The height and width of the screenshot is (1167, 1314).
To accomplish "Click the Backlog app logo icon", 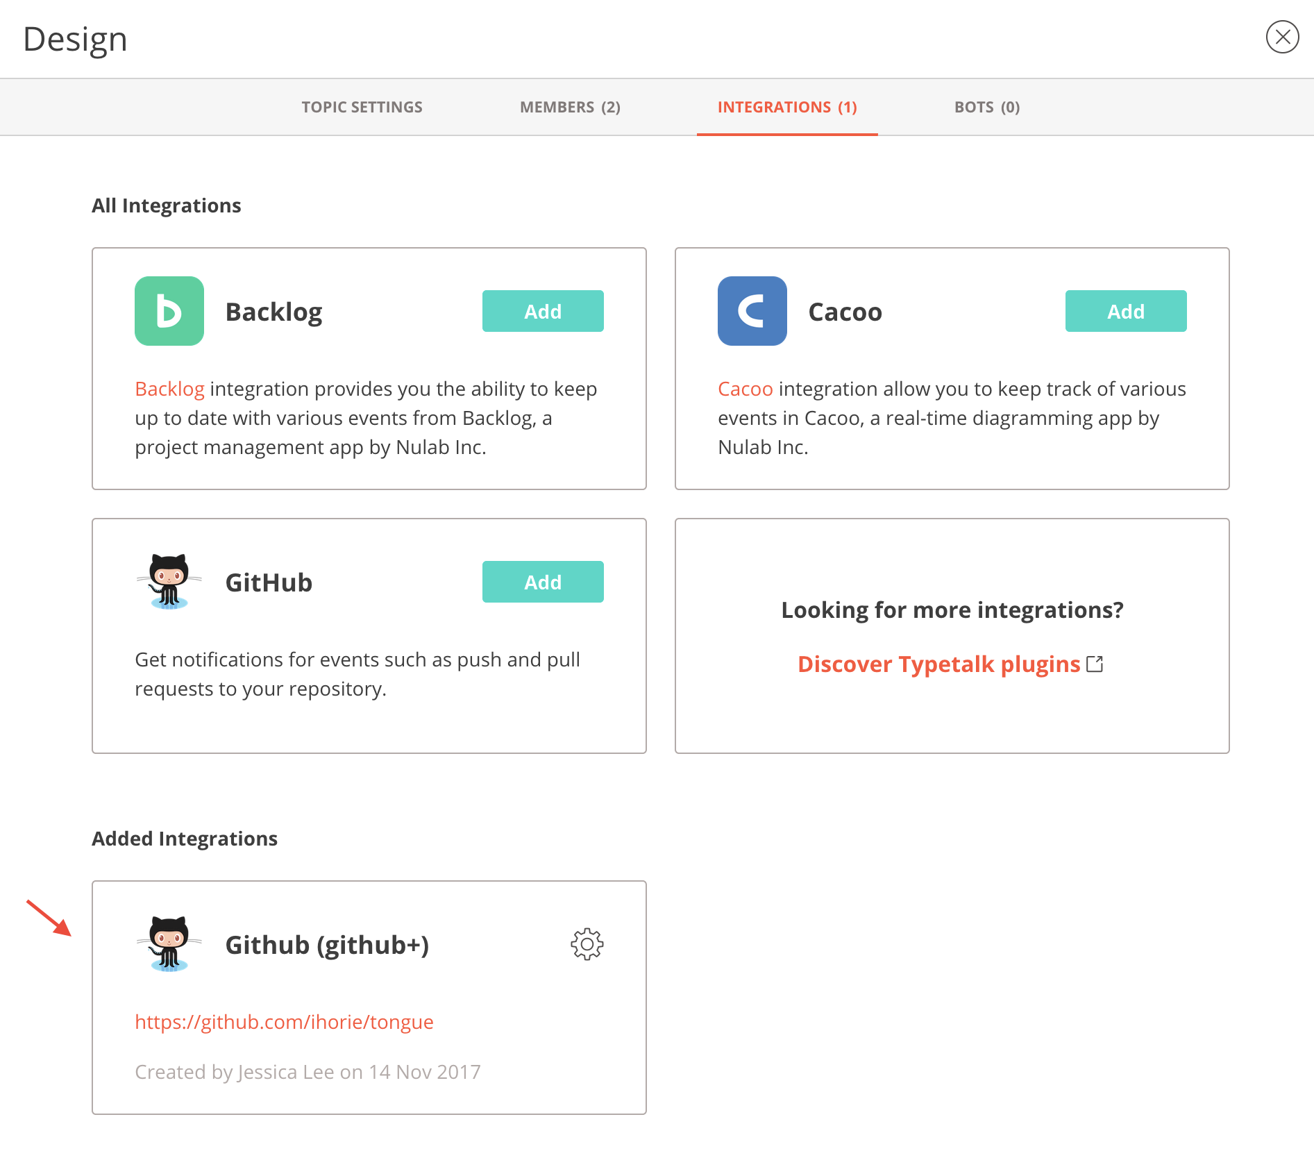I will point(169,311).
